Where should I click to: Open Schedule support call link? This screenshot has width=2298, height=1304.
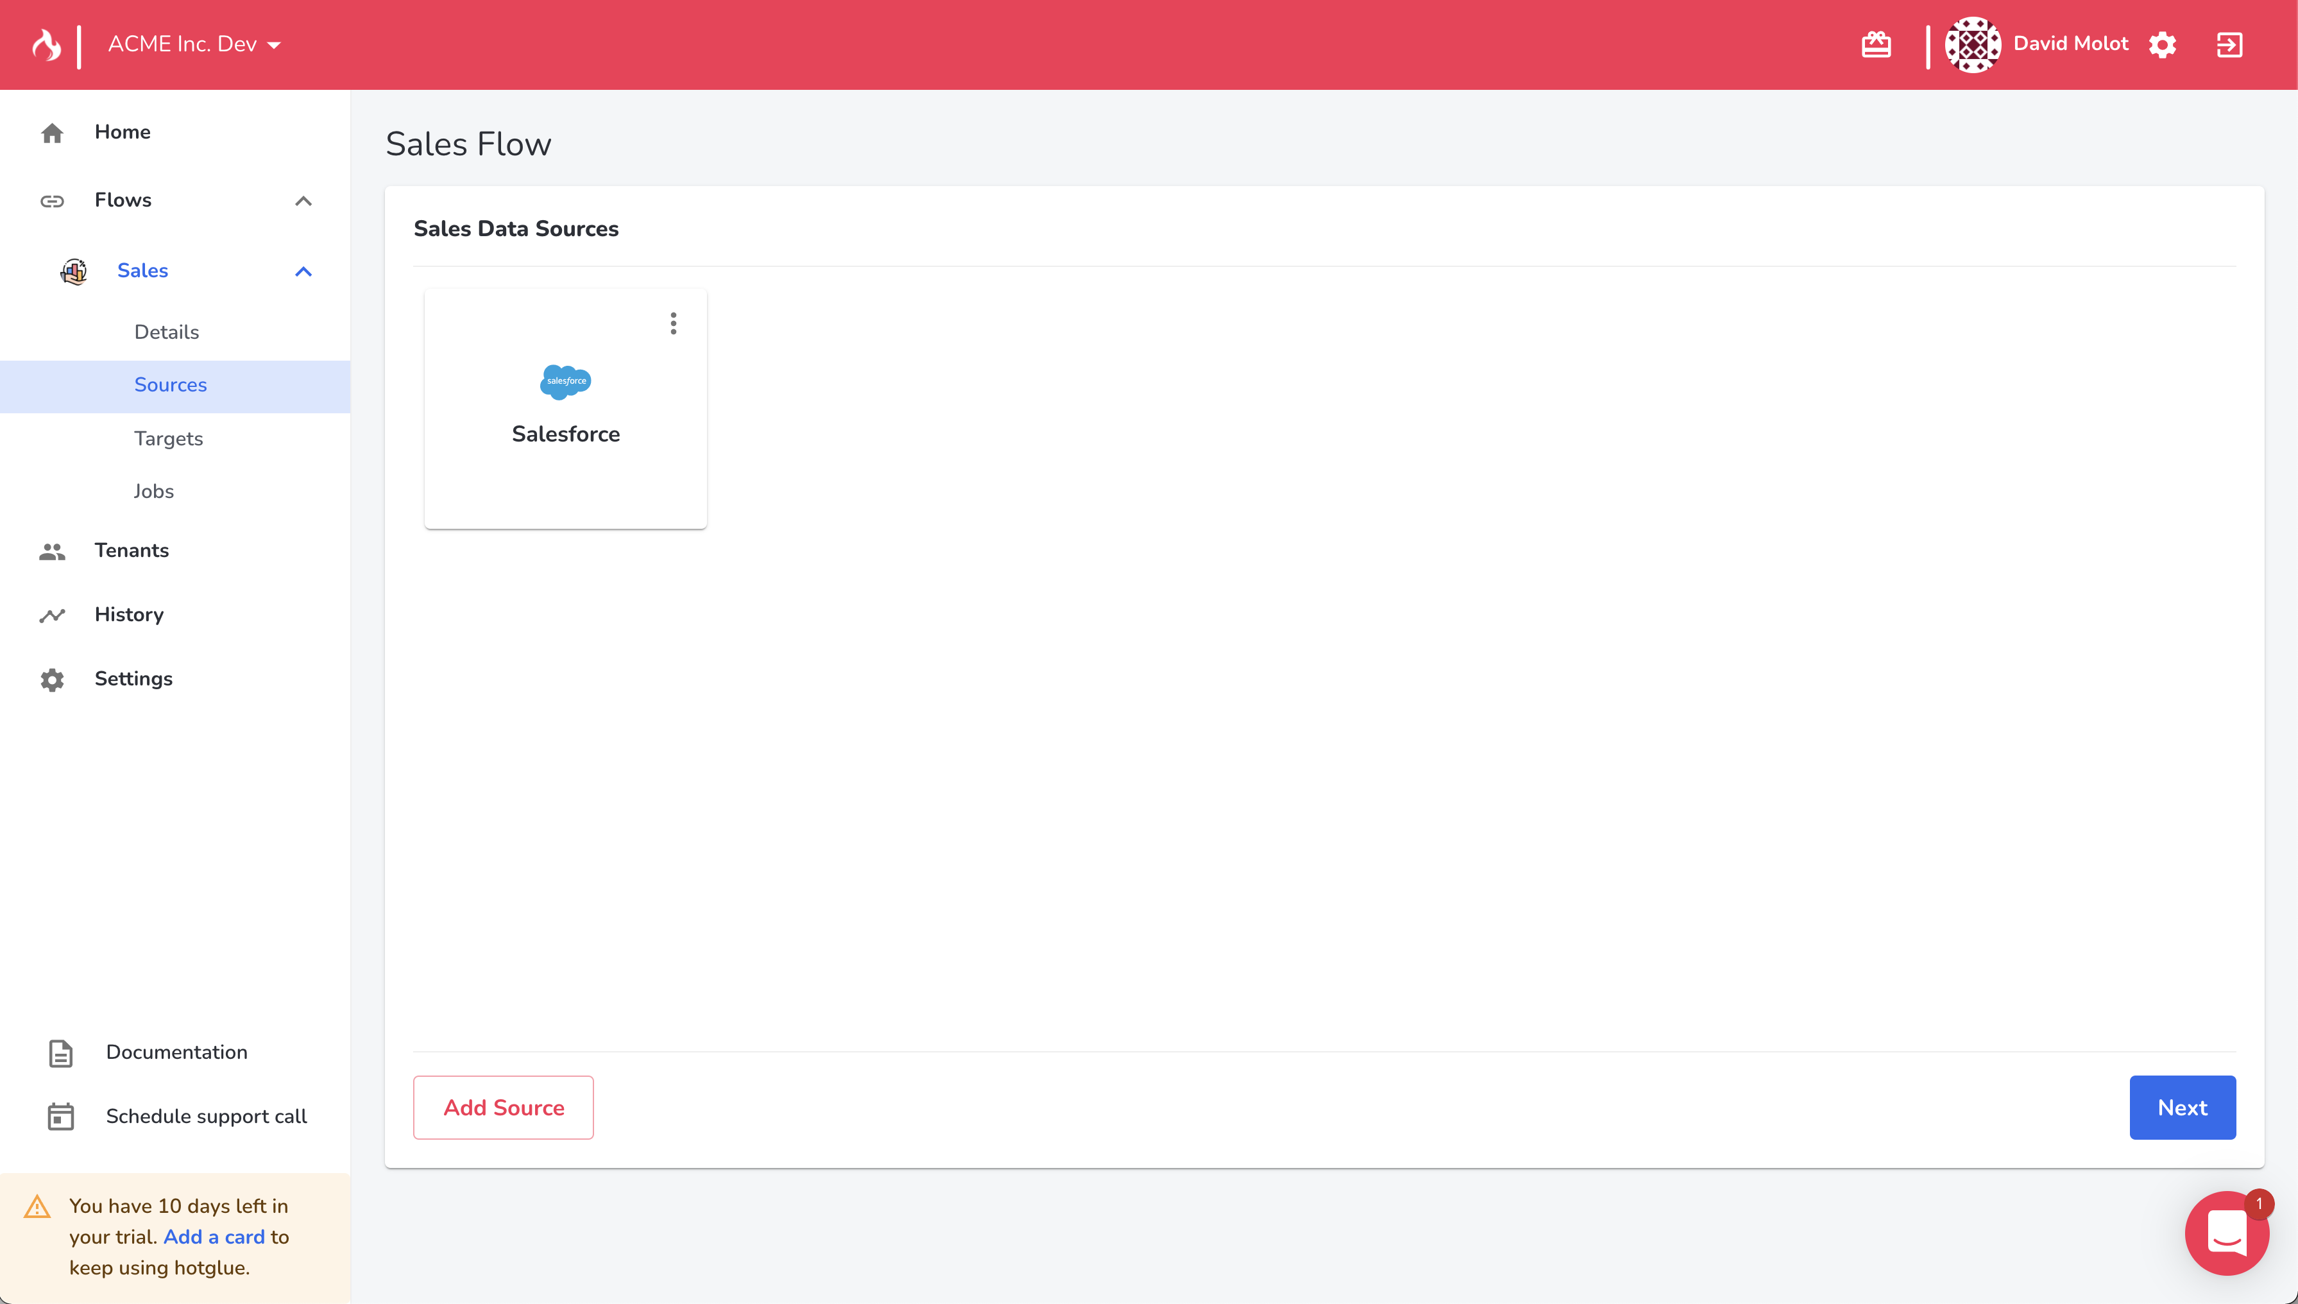coord(206,1117)
